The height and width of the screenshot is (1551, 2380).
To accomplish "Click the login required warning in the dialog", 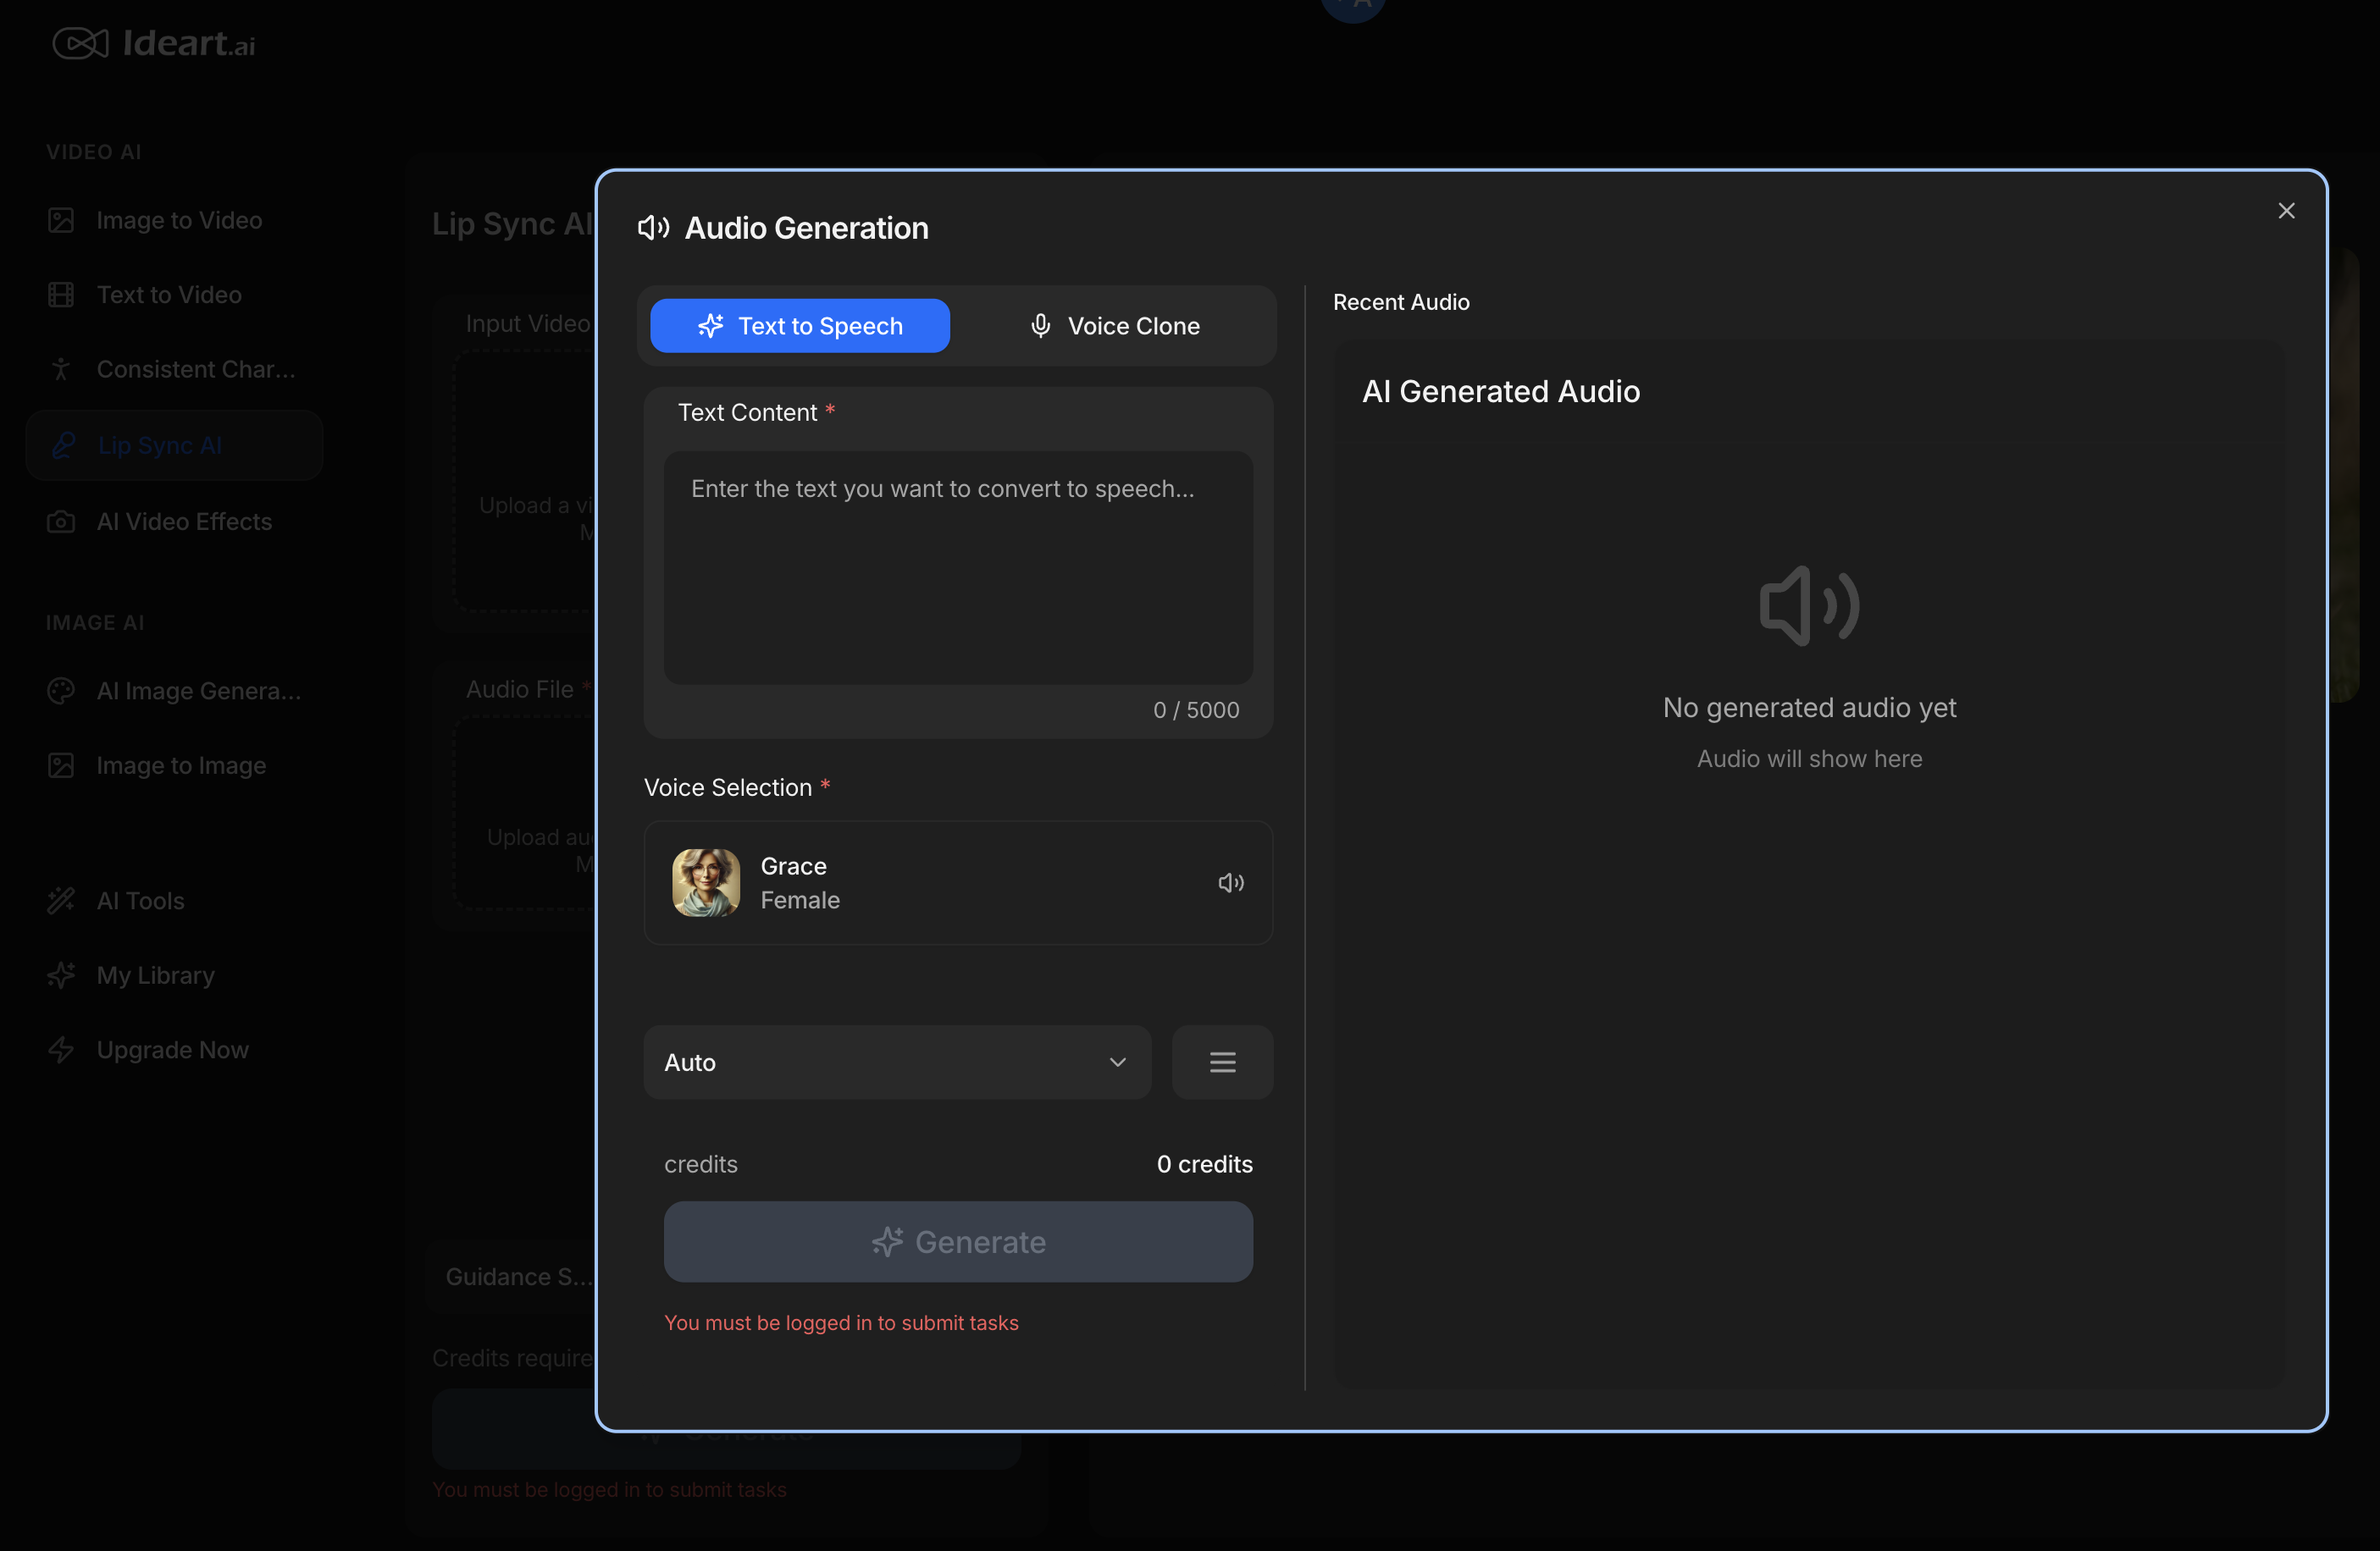I will coord(842,1323).
